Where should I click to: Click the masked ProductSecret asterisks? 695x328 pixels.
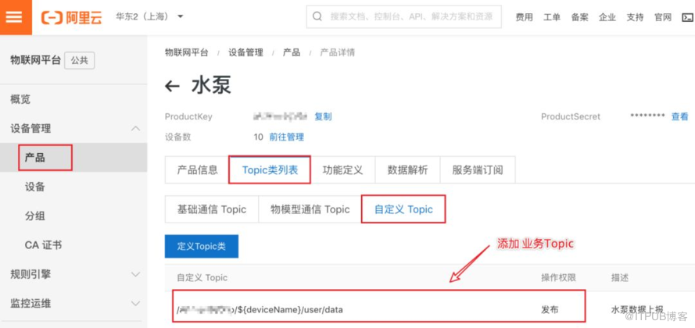[647, 116]
